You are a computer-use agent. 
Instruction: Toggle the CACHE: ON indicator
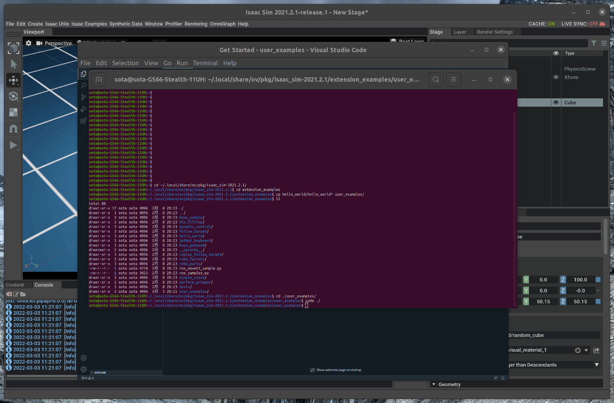542,24
